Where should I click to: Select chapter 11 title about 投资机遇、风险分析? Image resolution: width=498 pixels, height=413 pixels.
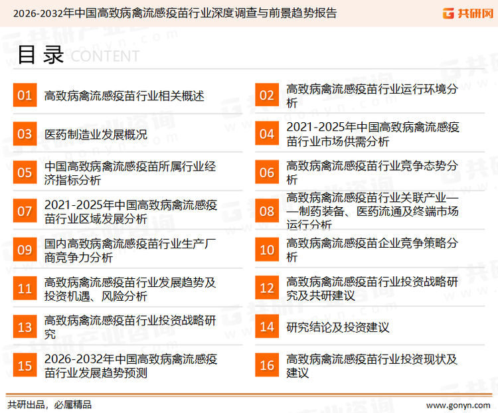[130, 289]
